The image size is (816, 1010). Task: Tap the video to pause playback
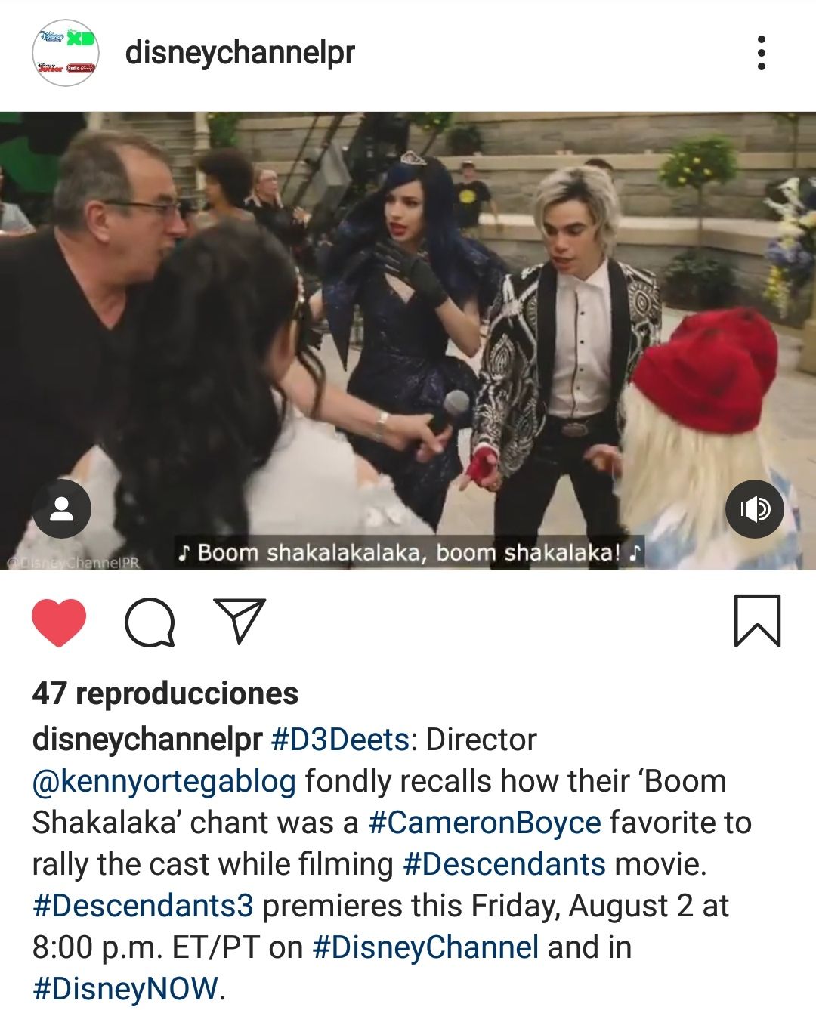pos(408,341)
